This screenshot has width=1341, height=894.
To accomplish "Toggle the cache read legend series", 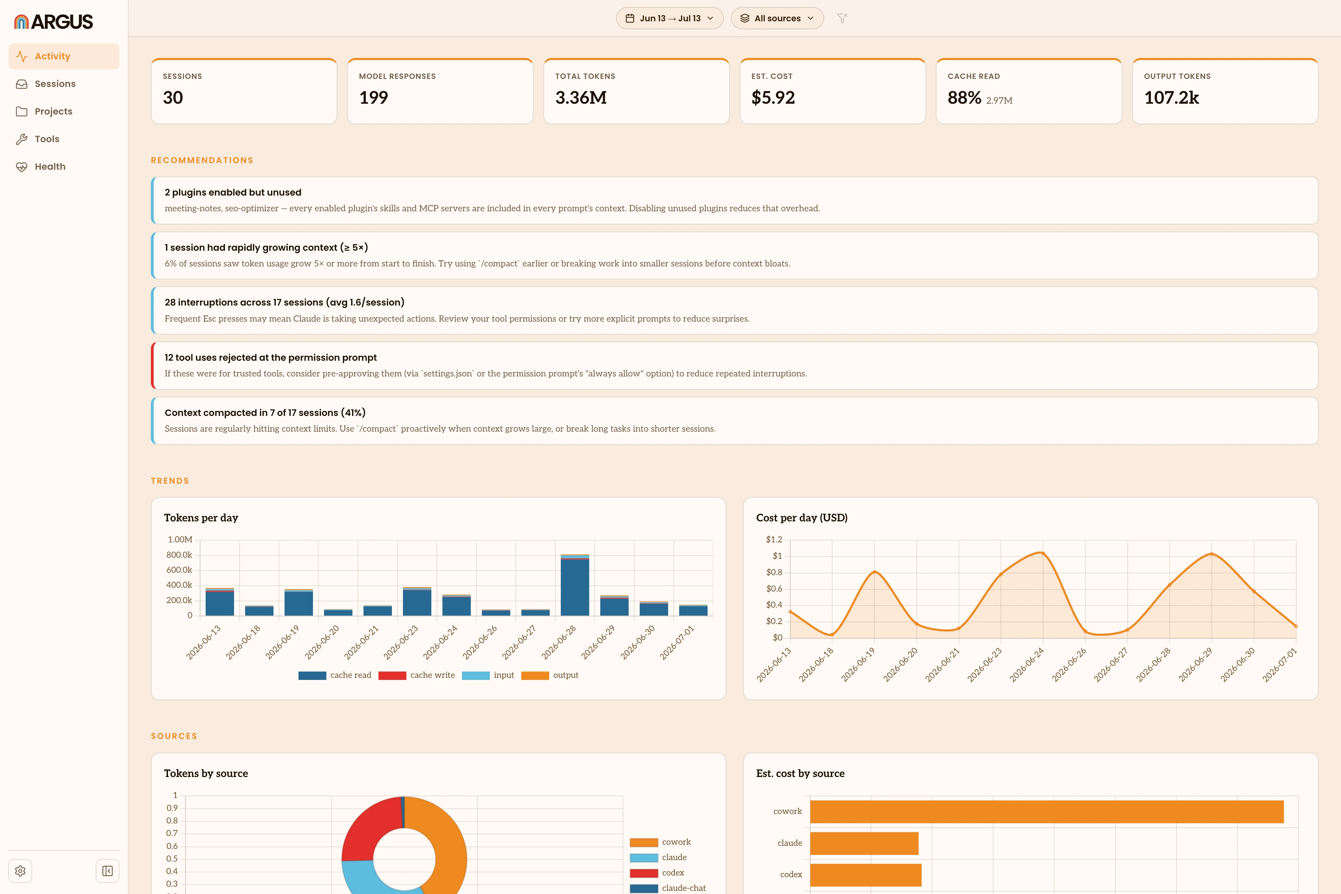I will coord(335,675).
